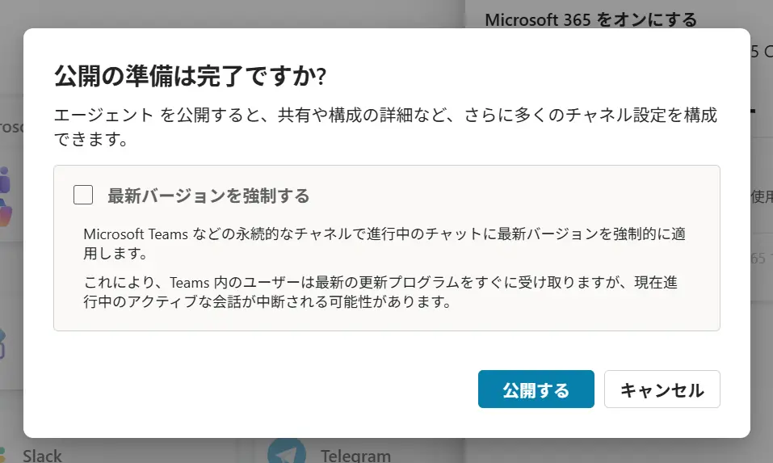The width and height of the screenshot is (773, 463).
Task: Dismiss the dialog with キャンセル
Action: [662, 390]
